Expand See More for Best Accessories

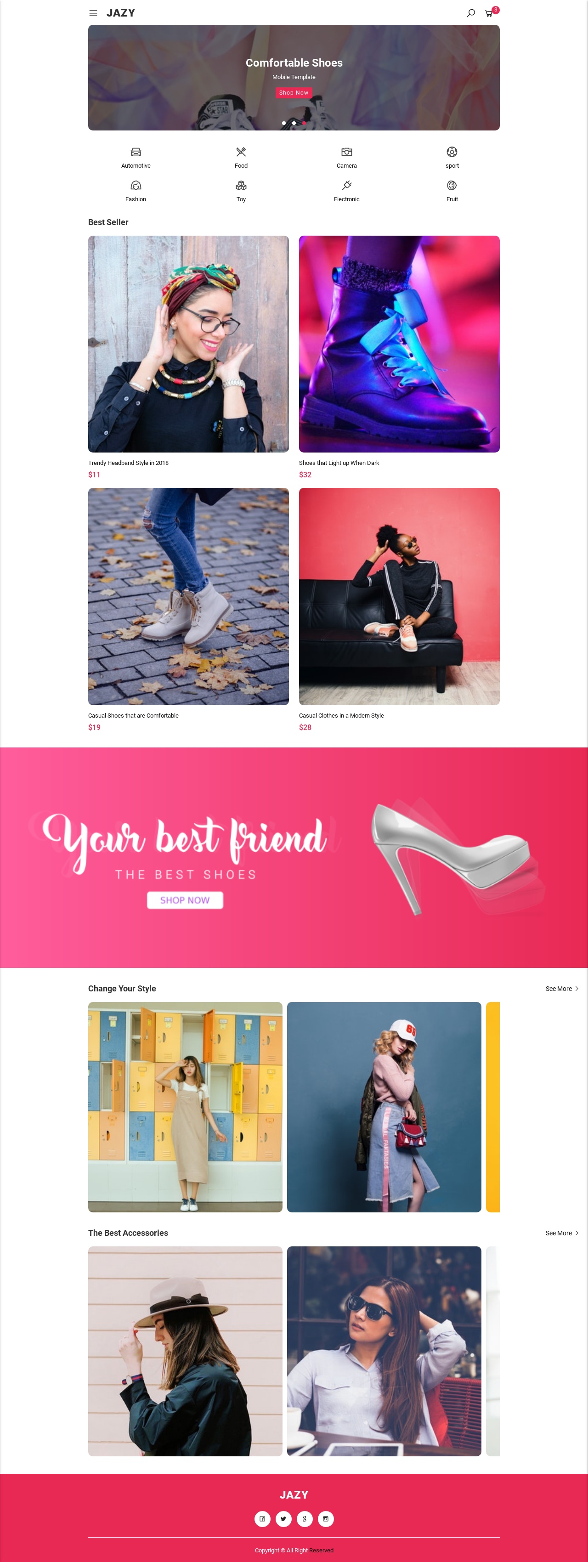tap(562, 1233)
